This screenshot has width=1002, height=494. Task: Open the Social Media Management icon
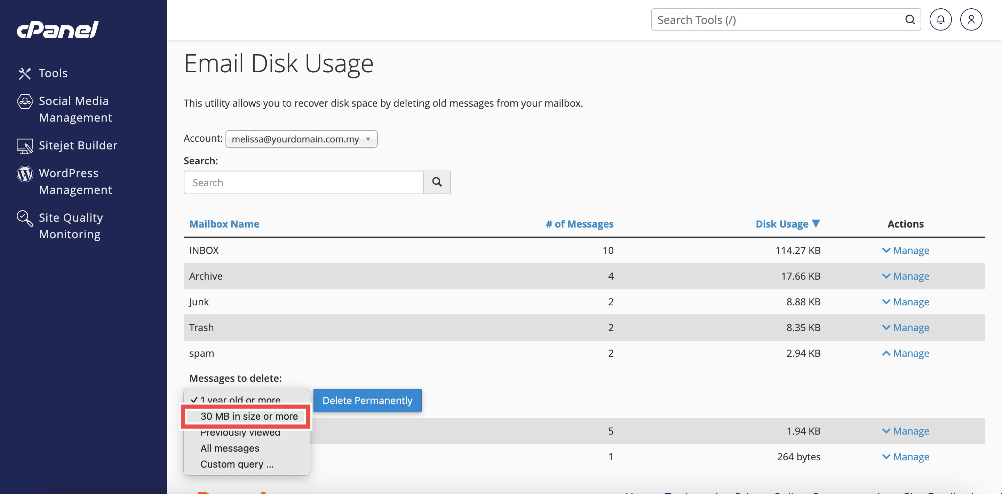pos(24,102)
